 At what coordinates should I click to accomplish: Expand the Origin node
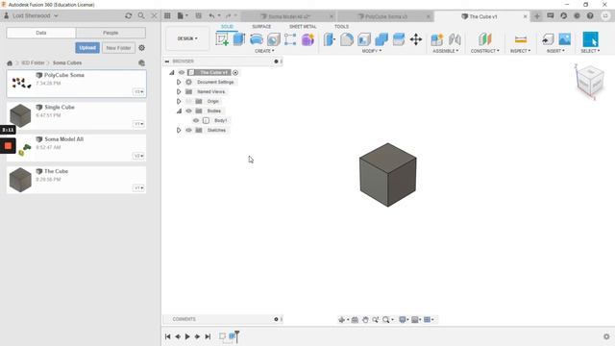[179, 101]
